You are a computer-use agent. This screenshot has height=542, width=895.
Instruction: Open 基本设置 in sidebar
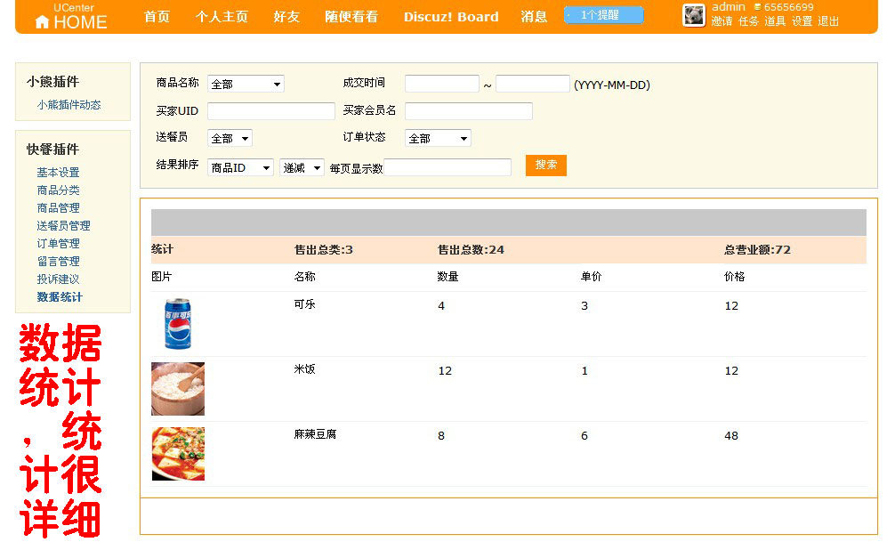[x=58, y=172]
